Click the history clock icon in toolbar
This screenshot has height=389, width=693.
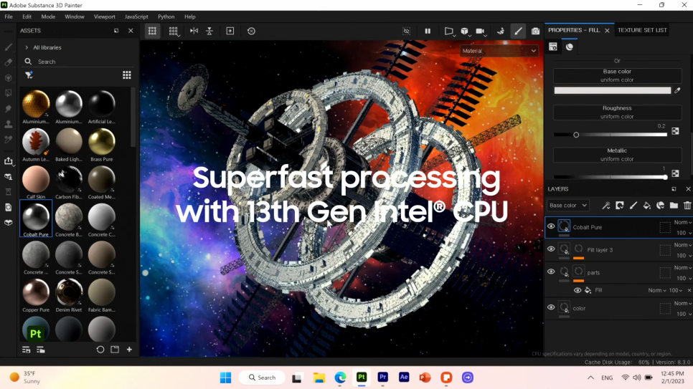click(251, 31)
